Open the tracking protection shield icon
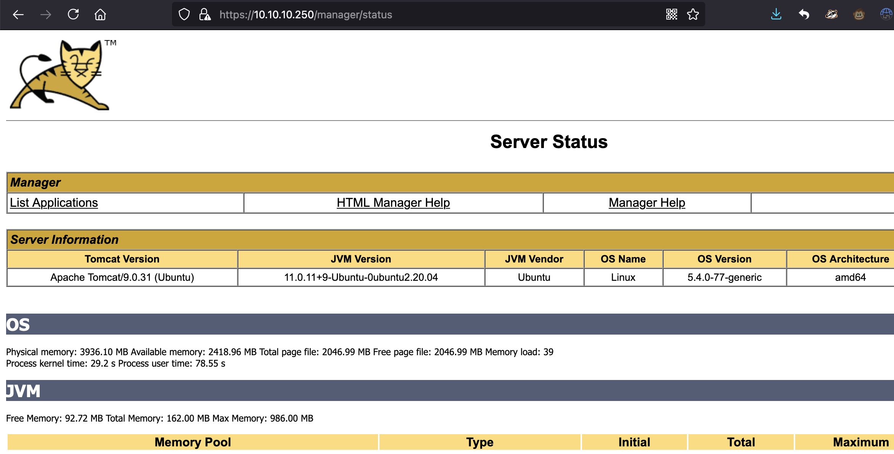 [x=184, y=14]
